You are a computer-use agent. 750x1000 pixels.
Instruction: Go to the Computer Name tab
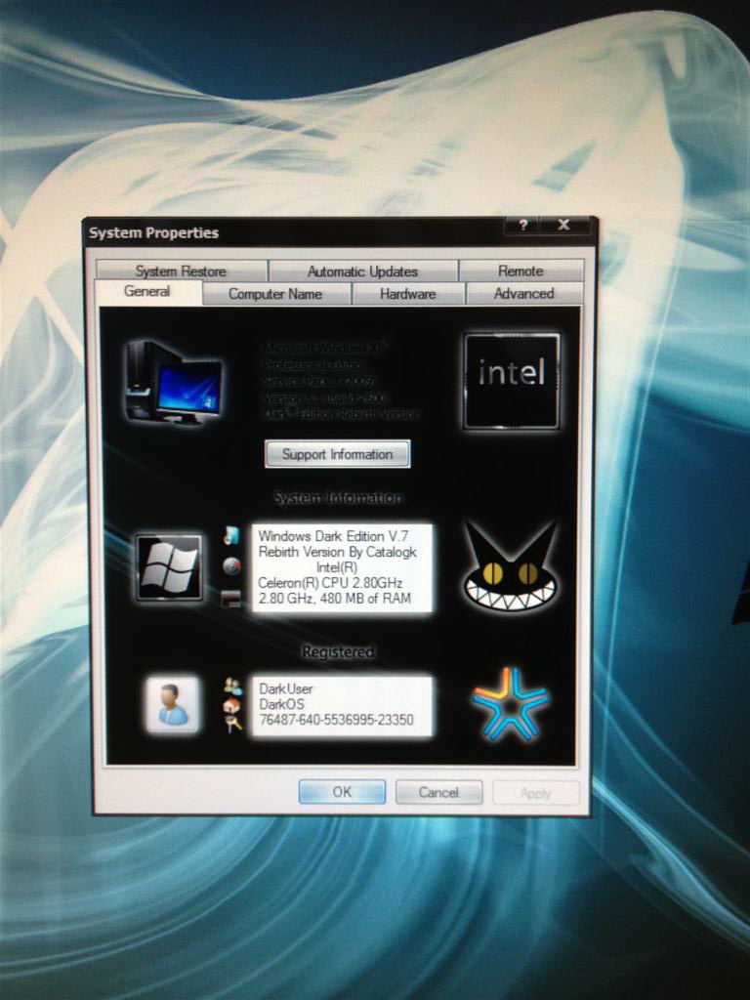pos(275,294)
